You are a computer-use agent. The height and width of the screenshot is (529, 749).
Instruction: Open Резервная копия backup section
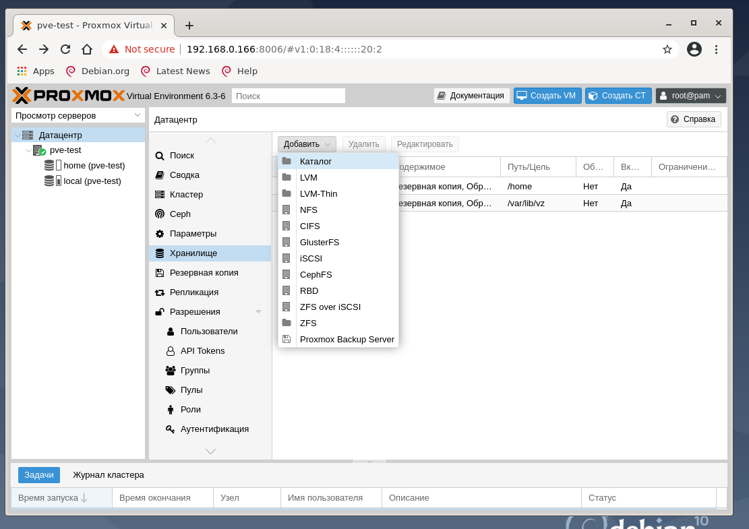(x=210, y=273)
